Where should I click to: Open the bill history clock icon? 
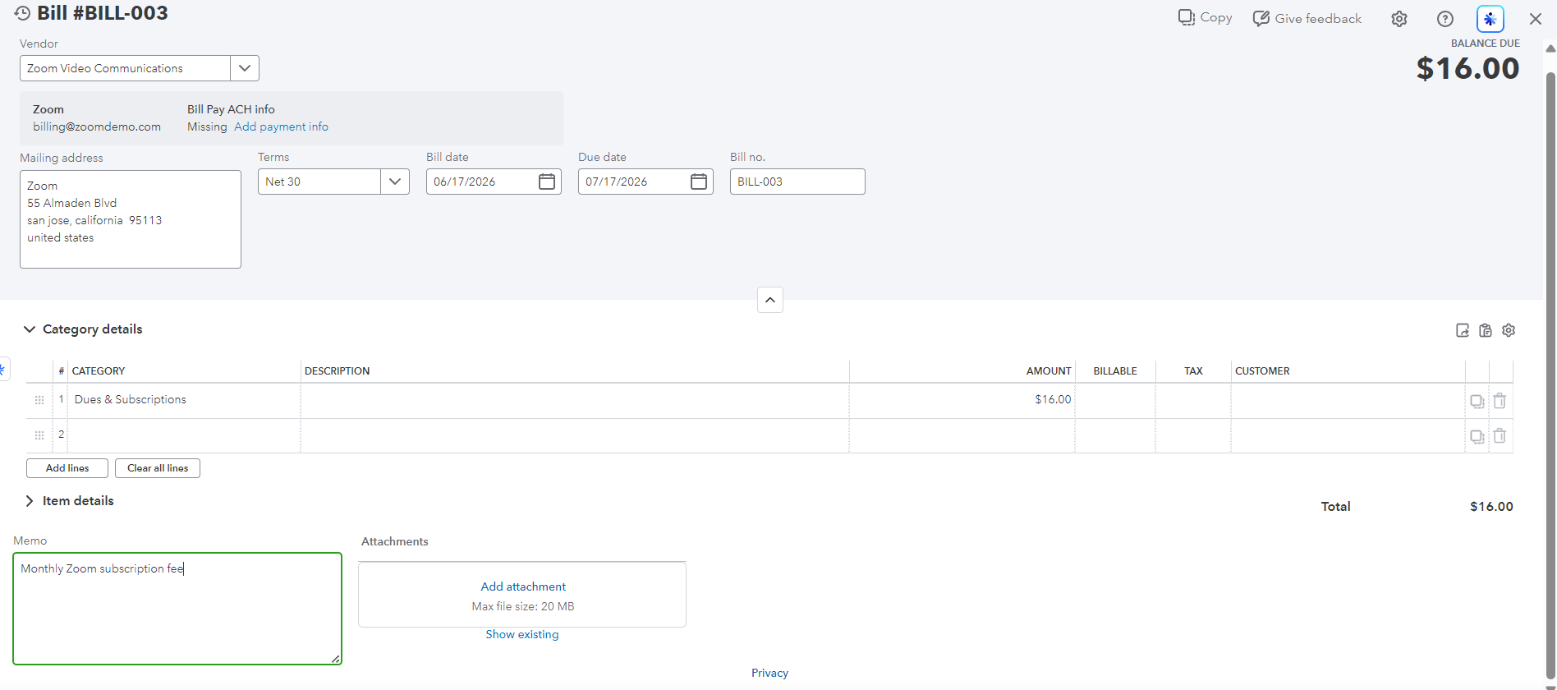pos(22,13)
